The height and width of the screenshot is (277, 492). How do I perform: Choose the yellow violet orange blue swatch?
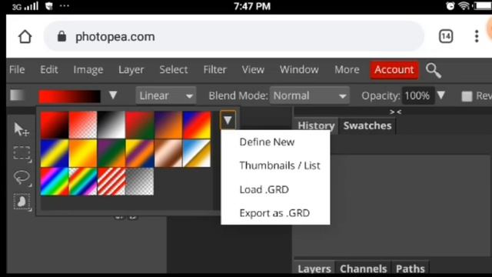click(x=140, y=153)
